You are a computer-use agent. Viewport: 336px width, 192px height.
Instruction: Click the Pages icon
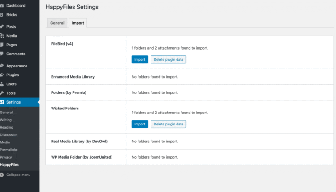pos(2,45)
